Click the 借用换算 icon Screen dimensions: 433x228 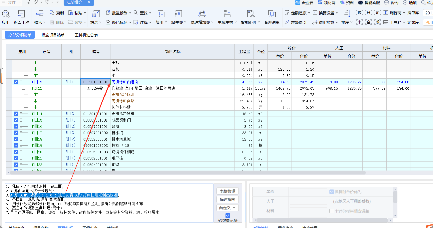coord(315,22)
